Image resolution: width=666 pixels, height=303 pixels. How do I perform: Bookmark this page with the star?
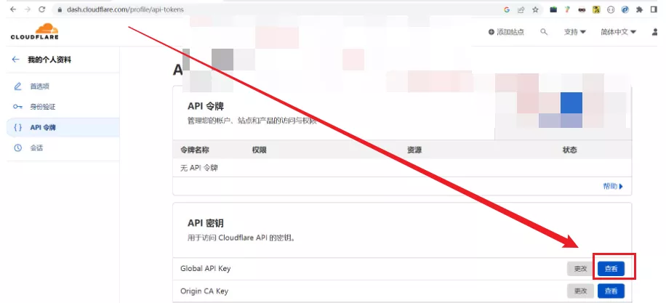[535, 9]
